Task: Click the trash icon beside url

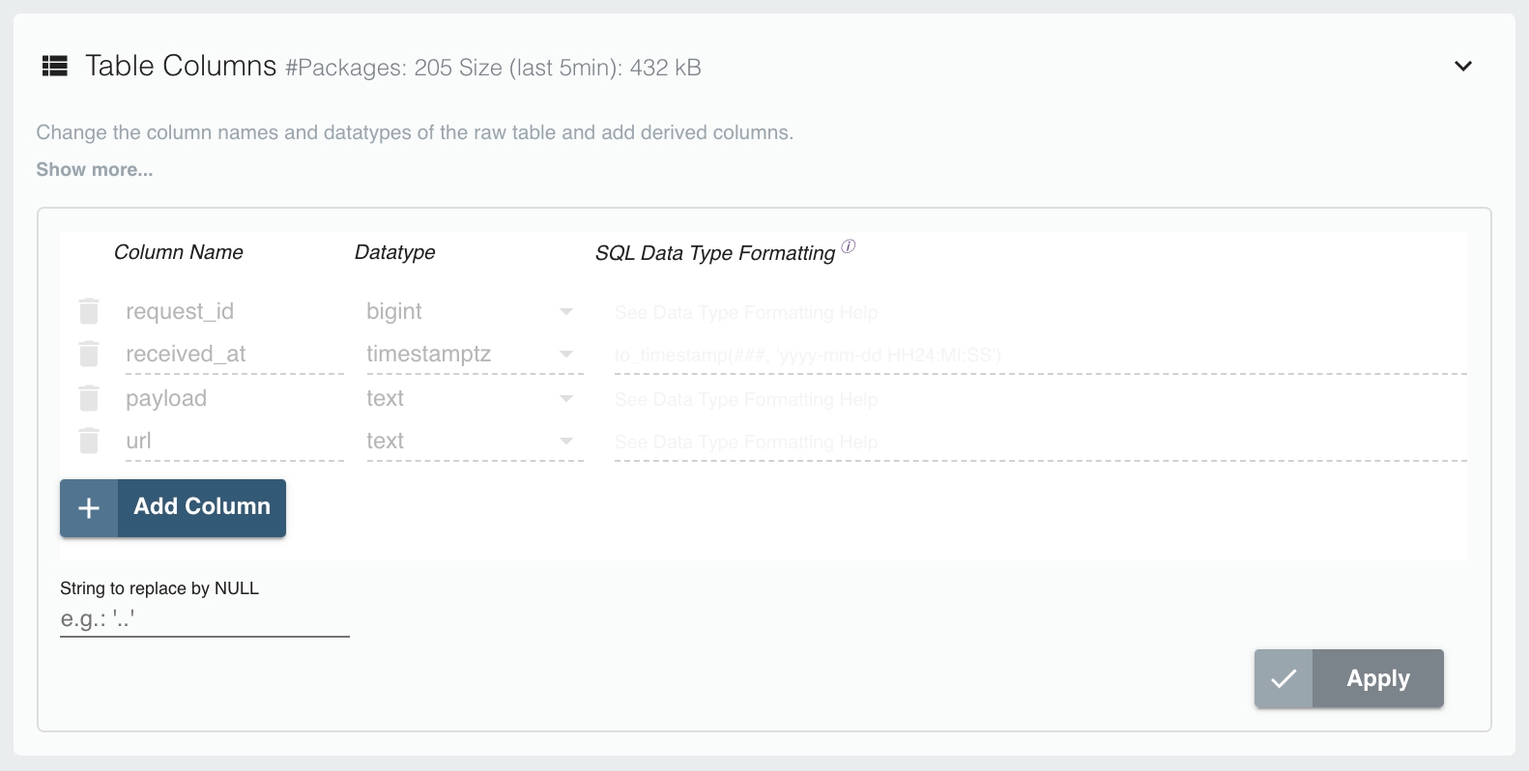Action: click(89, 441)
